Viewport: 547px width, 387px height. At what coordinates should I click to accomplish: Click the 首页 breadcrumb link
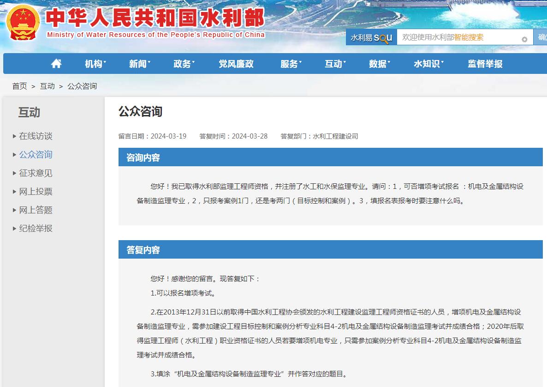(19, 86)
